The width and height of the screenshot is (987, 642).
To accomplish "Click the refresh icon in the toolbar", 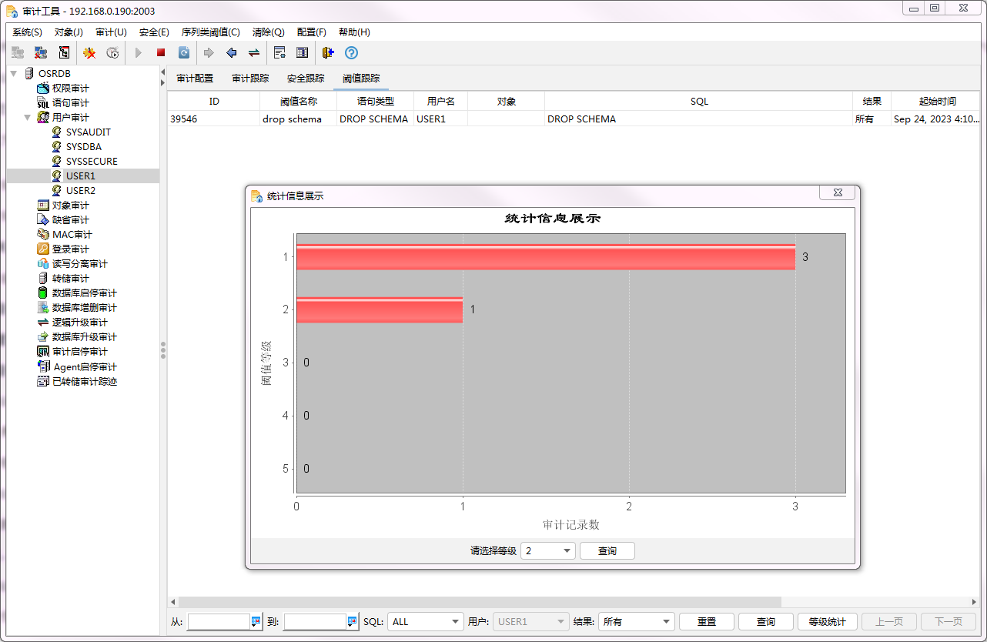I will (184, 53).
